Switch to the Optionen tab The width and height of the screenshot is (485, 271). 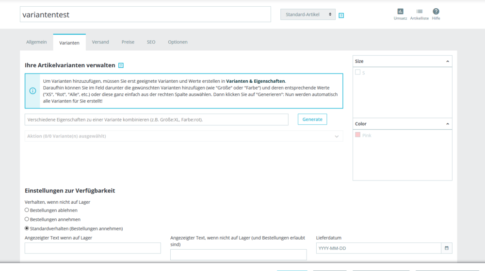[178, 42]
